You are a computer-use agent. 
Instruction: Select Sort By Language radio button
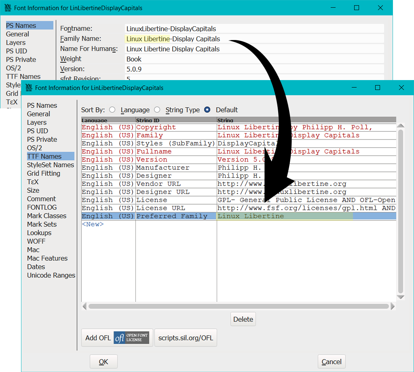click(x=112, y=110)
